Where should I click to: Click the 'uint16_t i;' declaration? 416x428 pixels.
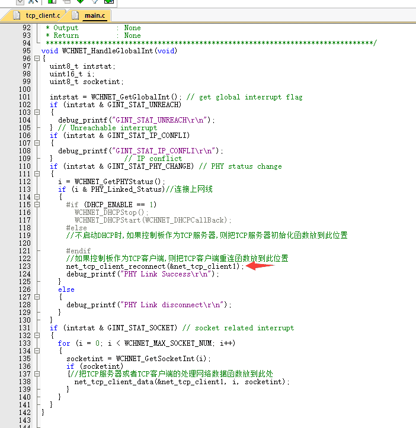[x=72, y=74]
